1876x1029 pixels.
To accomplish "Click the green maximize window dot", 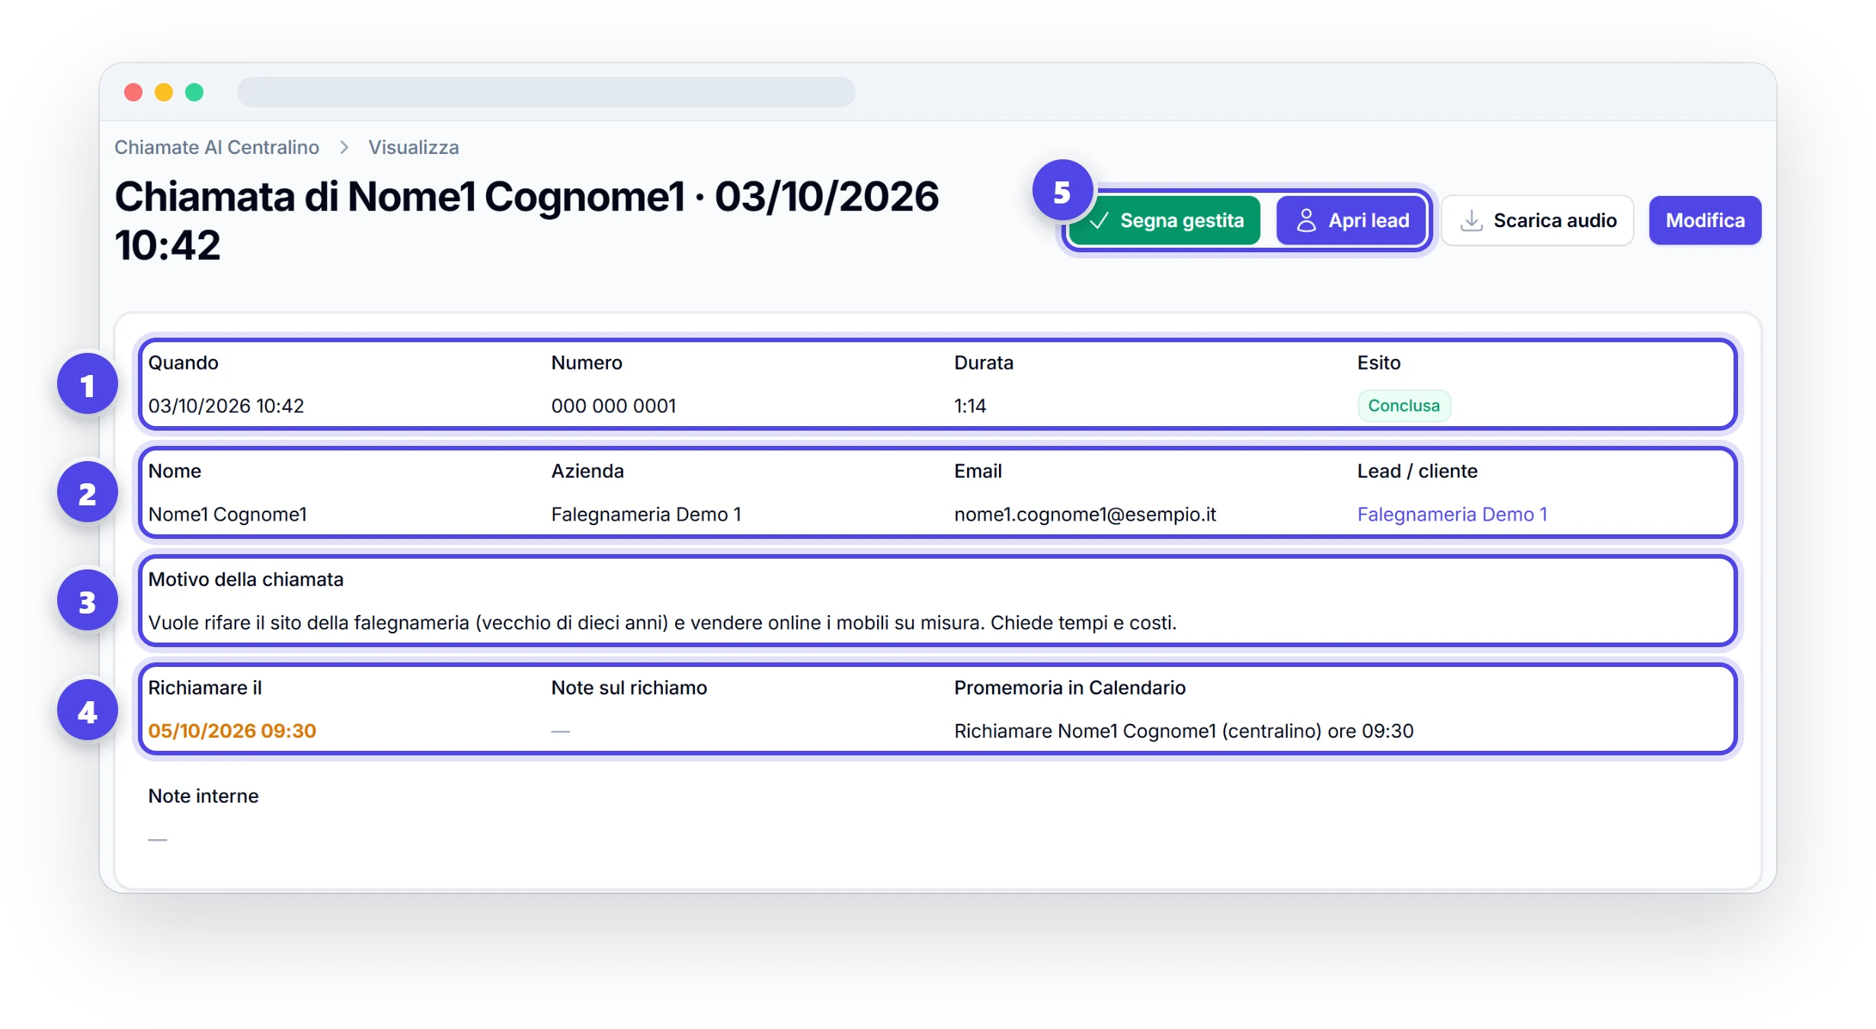I will coord(194,92).
